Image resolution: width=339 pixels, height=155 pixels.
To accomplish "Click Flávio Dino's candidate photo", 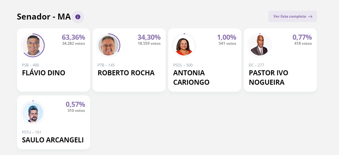I will [33, 45].
